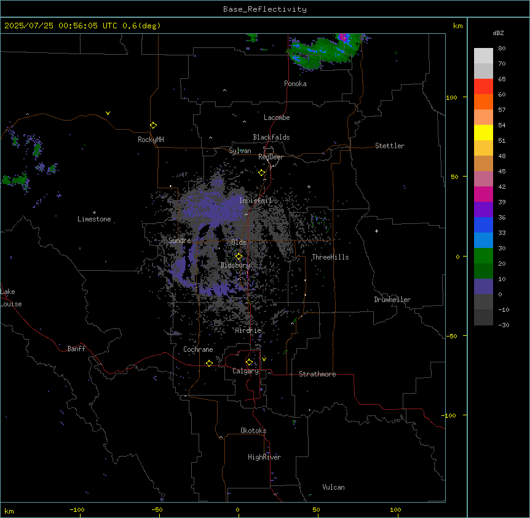Viewport: 530px width, 518px height.
Task: Click the -100 tick on right axis
Action: point(449,415)
